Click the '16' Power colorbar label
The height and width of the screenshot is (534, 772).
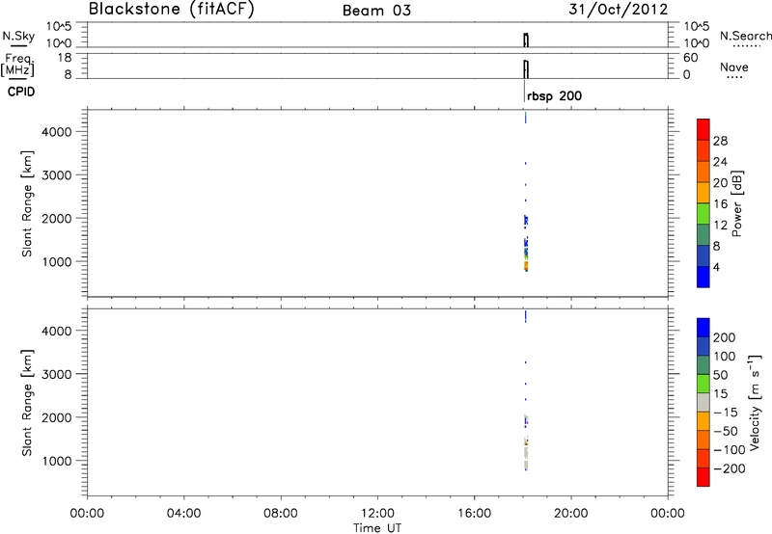(x=720, y=204)
